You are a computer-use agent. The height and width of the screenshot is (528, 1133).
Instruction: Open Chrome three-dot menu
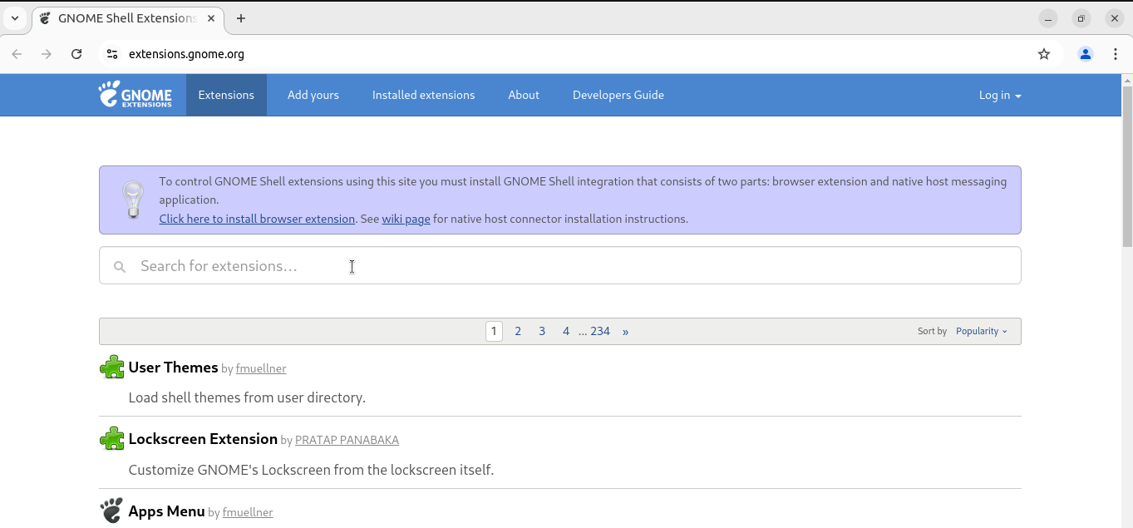click(x=1115, y=54)
